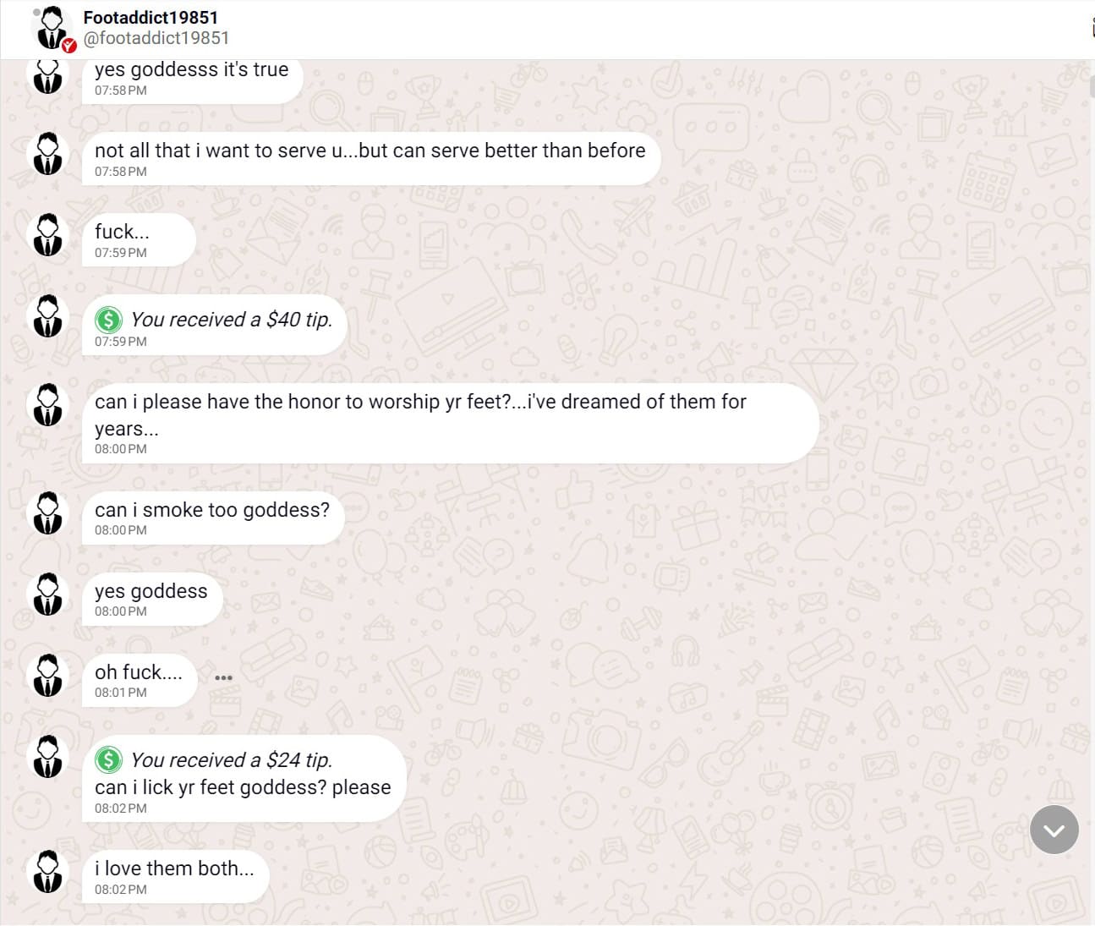Click avatar beside 'can i smoke too goddess?'

click(48, 513)
